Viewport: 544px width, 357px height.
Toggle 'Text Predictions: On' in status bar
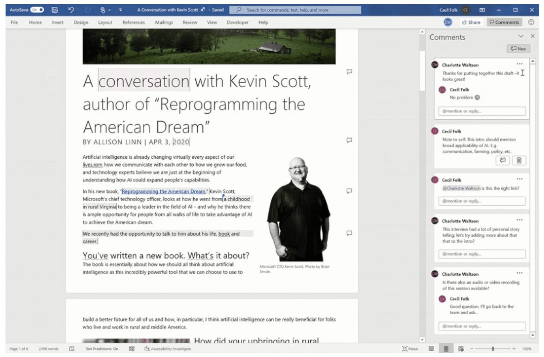coord(102,349)
